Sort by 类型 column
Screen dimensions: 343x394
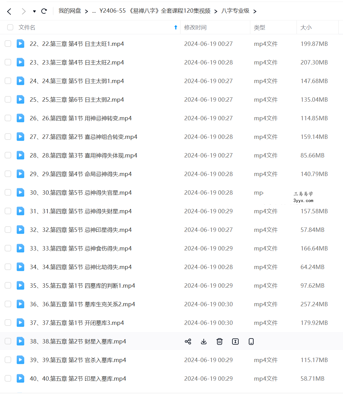pos(260,28)
